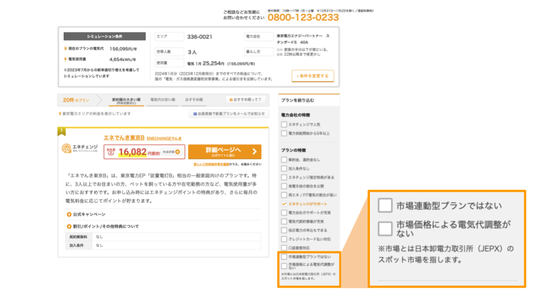The height and width of the screenshot is (301, 536).
Task: Click the 156,095円/年 current cost value
Action: click(x=123, y=49)
